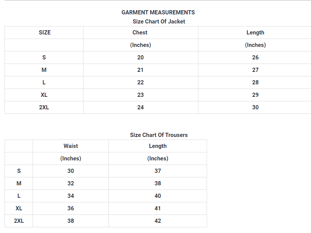Select trousers waist value 34

[x=71, y=196]
